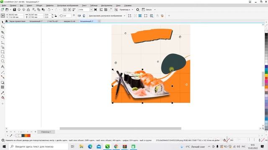
Task: Open the Текст menu
Action: (x=84, y=5)
